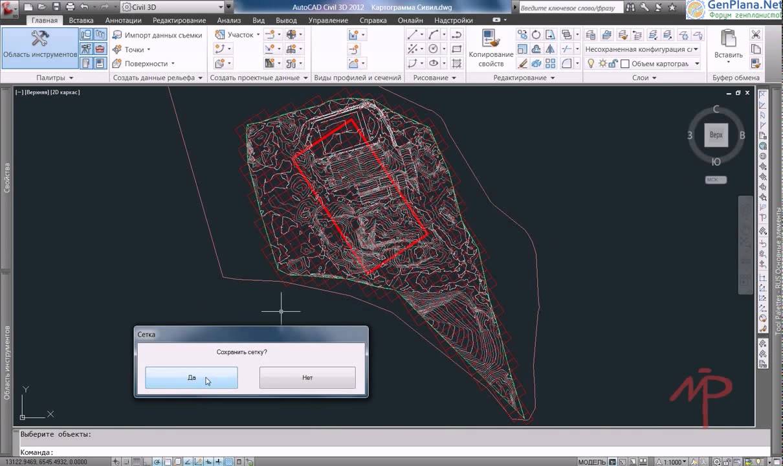Switch to the Анализ ribbon tab

click(229, 21)
